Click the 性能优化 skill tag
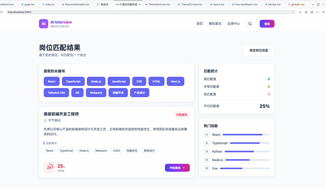The height and width of the screenshot is (188, 326). [x=132, y=151]
